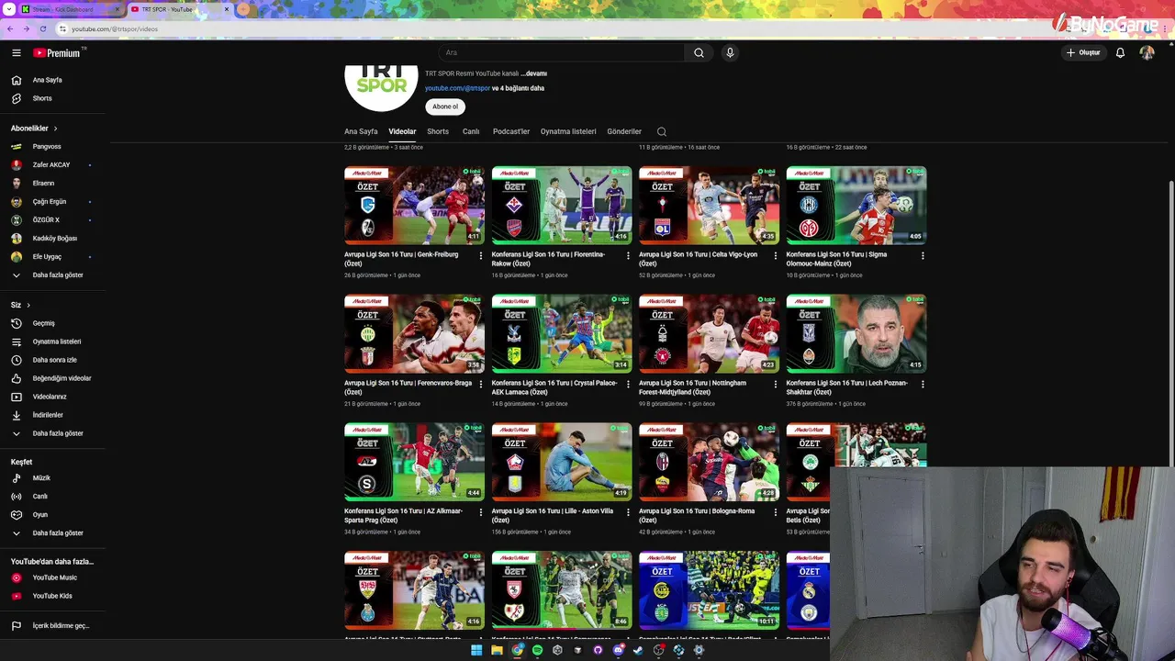
Task: Open Daha sonra izle watch later
Action: (53, 360)
